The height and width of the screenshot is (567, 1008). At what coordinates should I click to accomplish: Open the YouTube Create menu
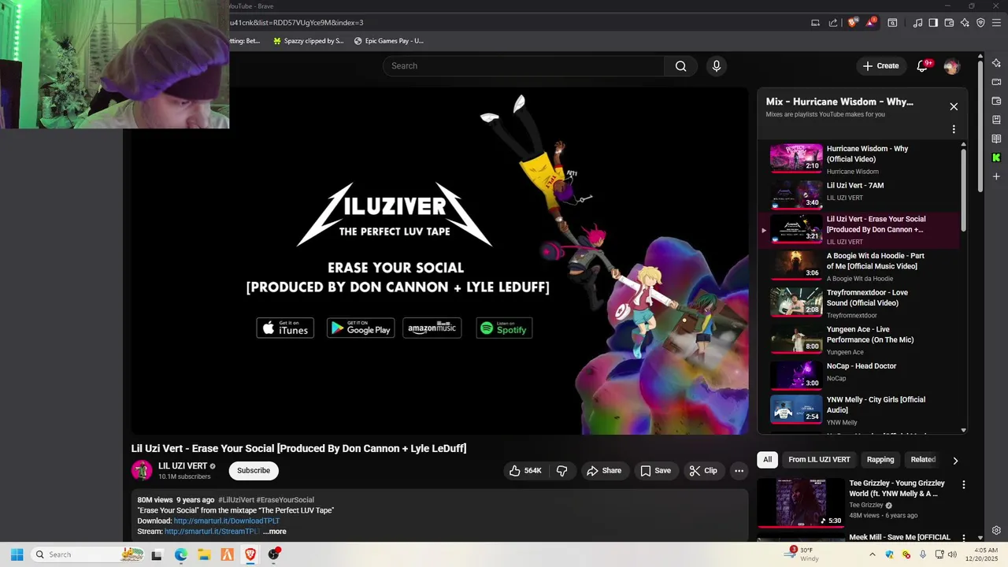[880, 66]
